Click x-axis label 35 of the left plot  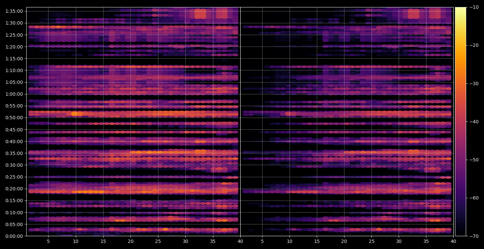tap(213, 241)
